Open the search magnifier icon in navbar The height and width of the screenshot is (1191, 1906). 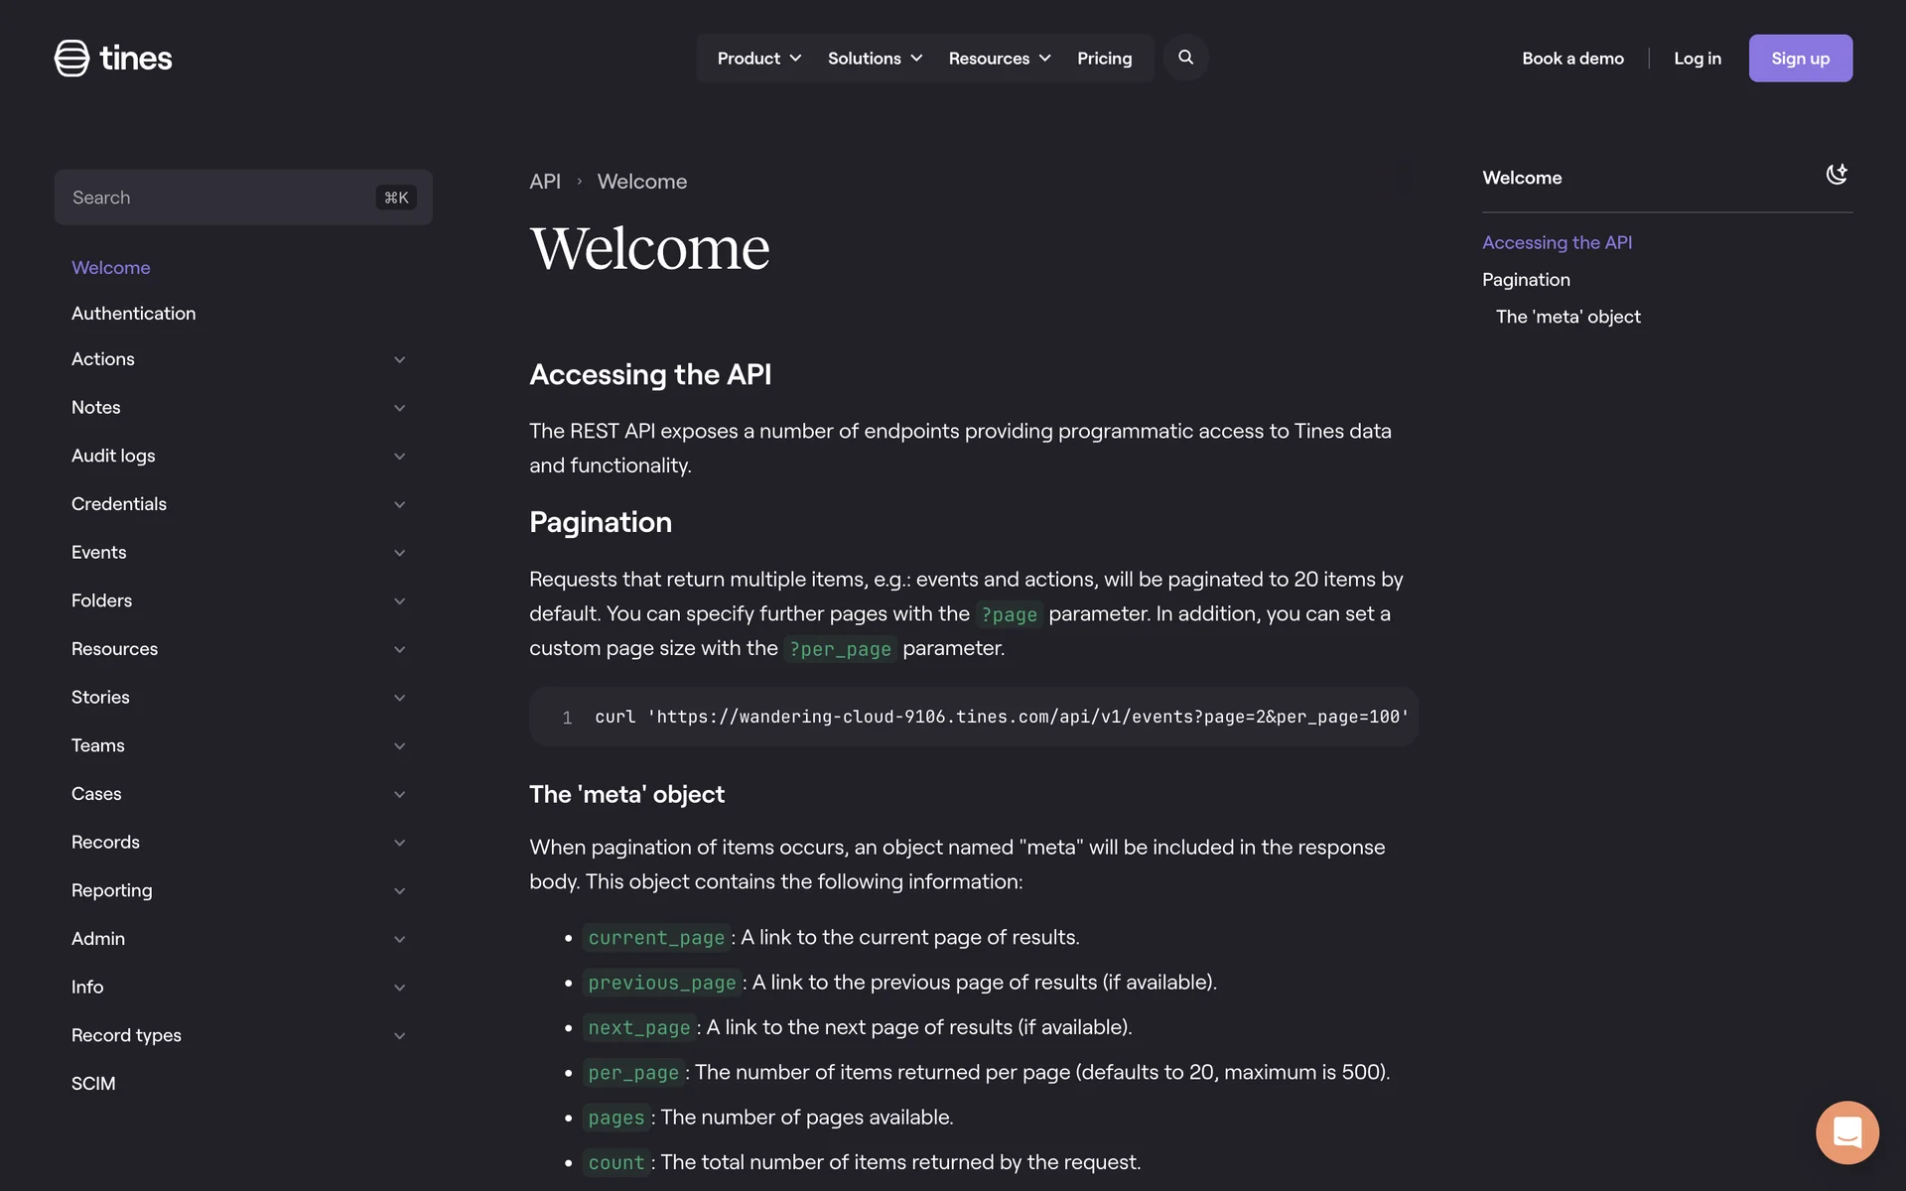point(1185,58)
